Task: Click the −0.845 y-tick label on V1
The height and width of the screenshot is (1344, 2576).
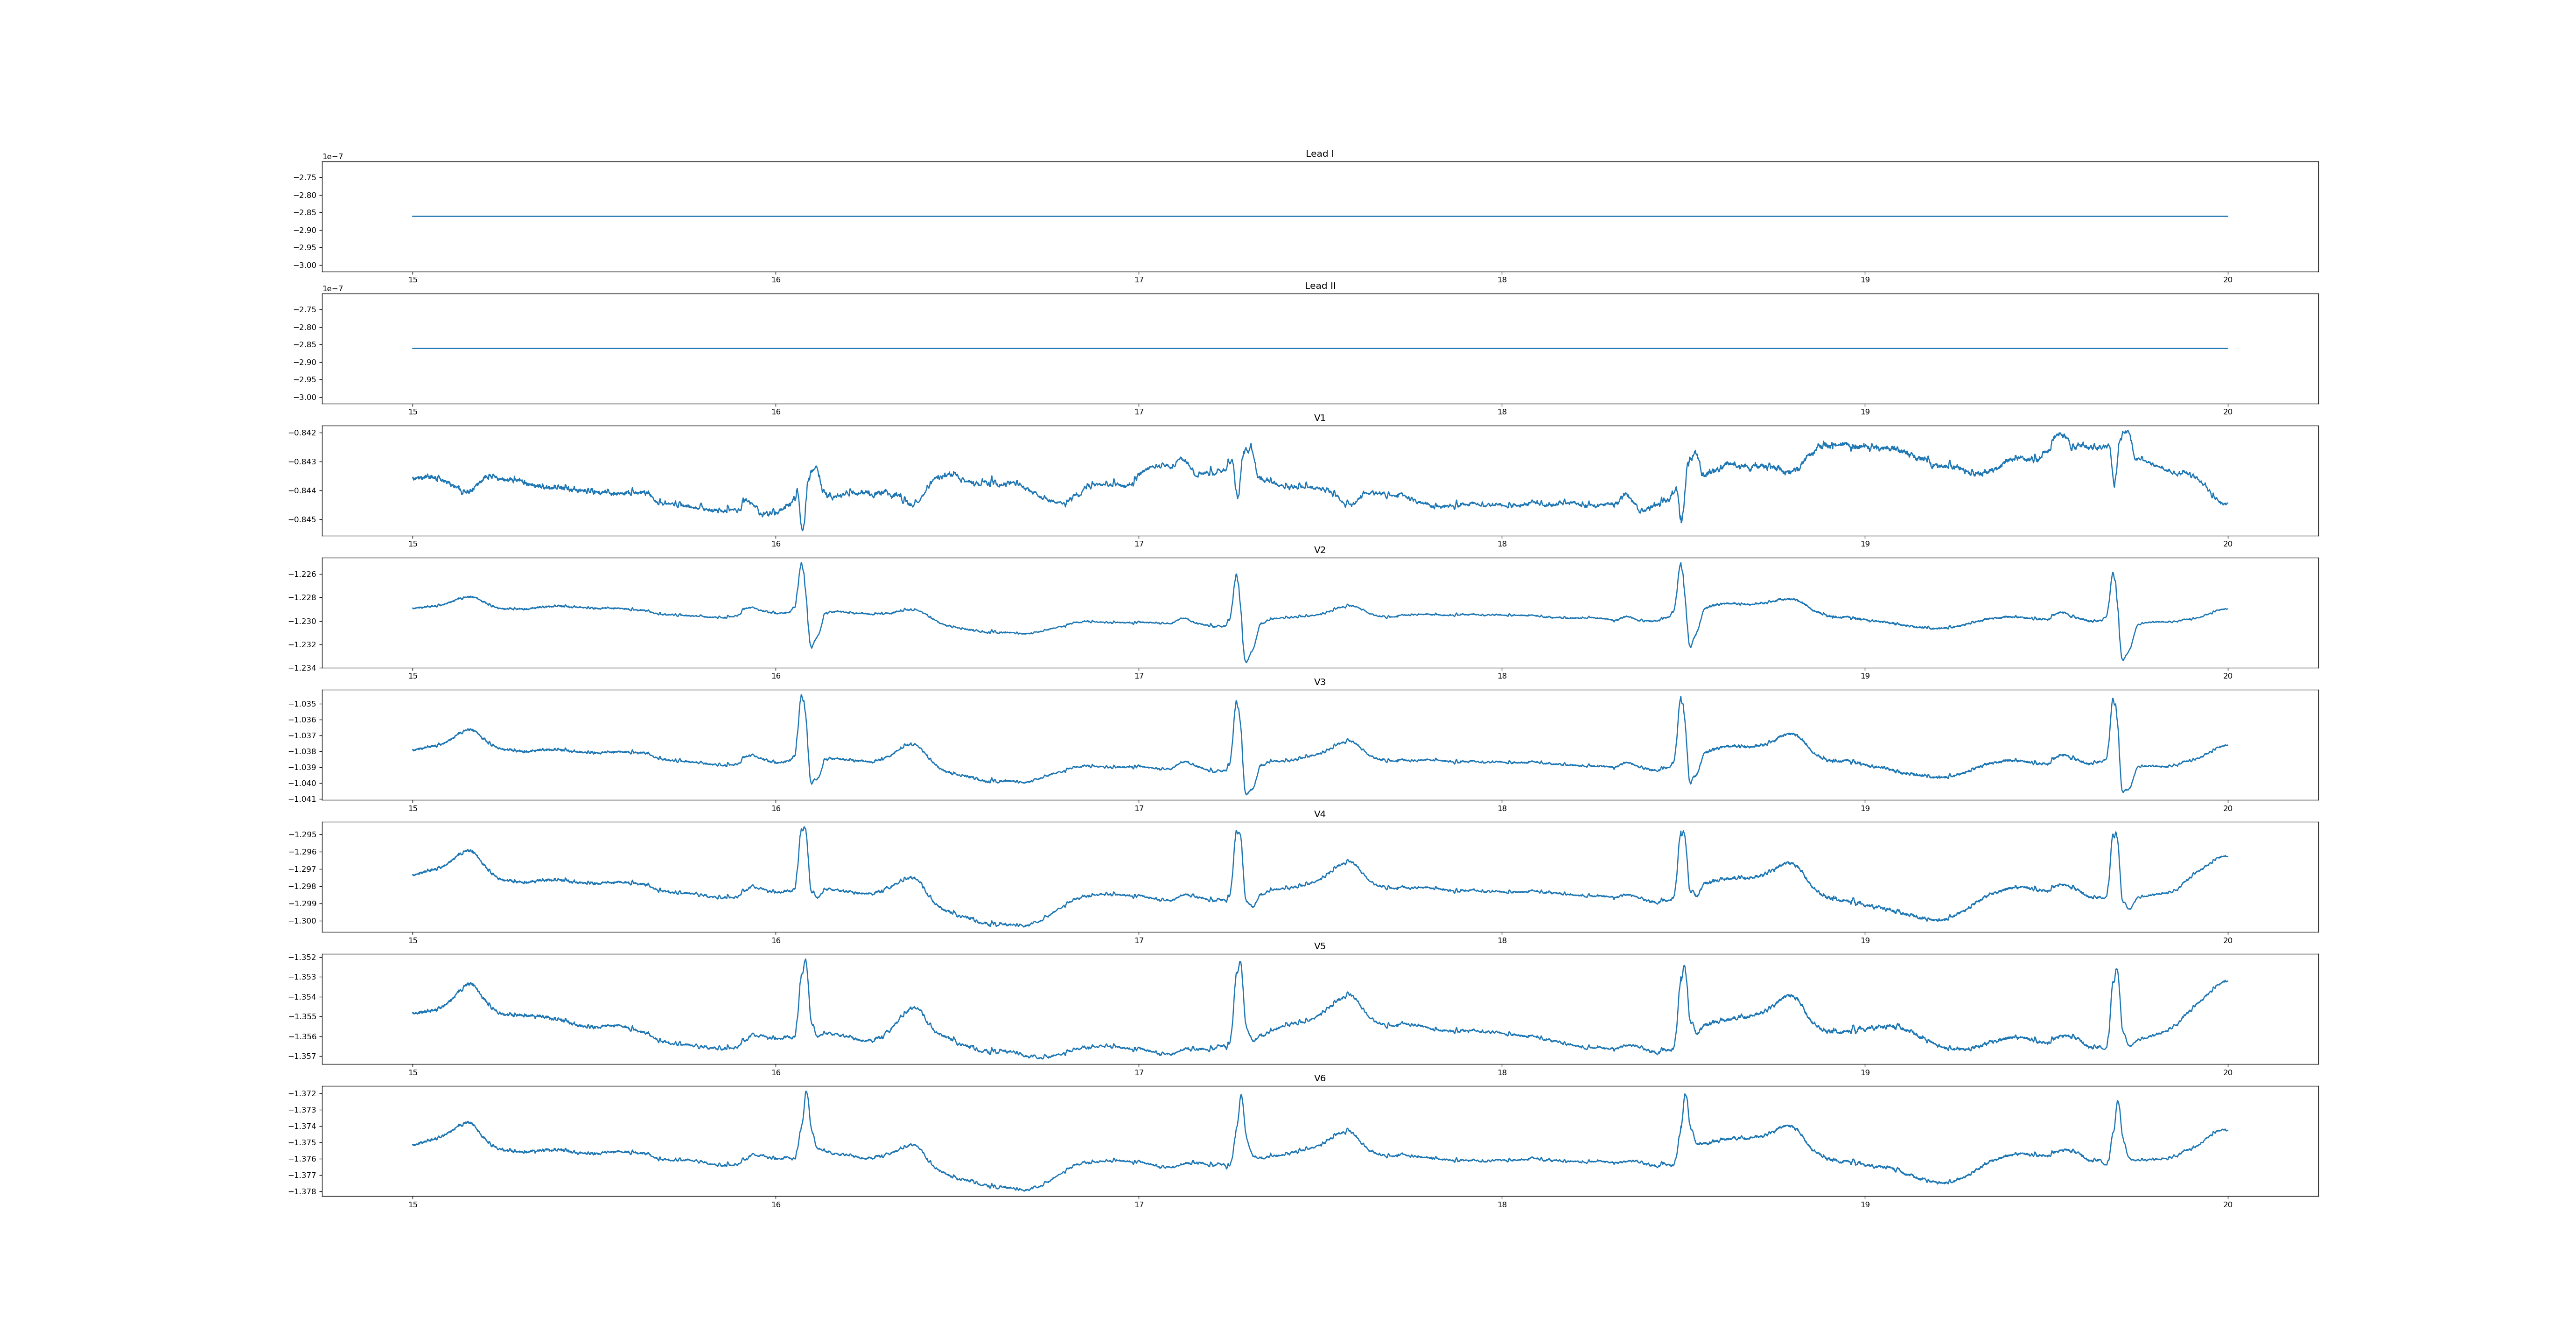Action: pyautogui.click(x=303, y=520)
